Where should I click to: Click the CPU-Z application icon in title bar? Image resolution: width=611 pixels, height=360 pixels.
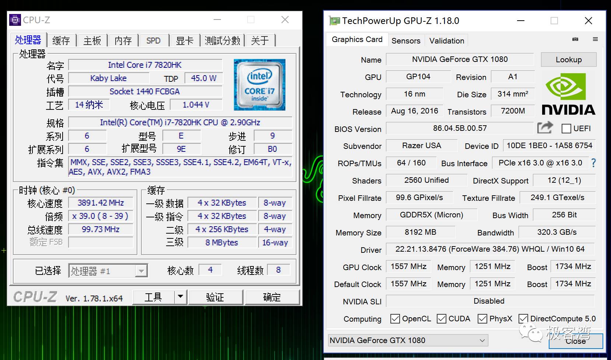pos(14,20)
